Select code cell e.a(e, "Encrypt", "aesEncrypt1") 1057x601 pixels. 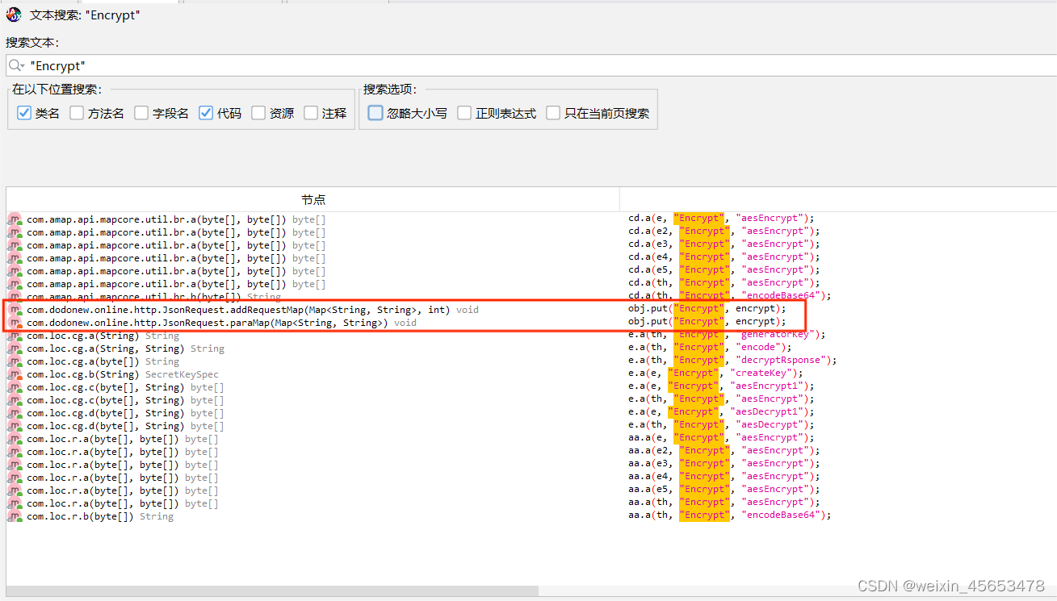(x=721, y=386)
